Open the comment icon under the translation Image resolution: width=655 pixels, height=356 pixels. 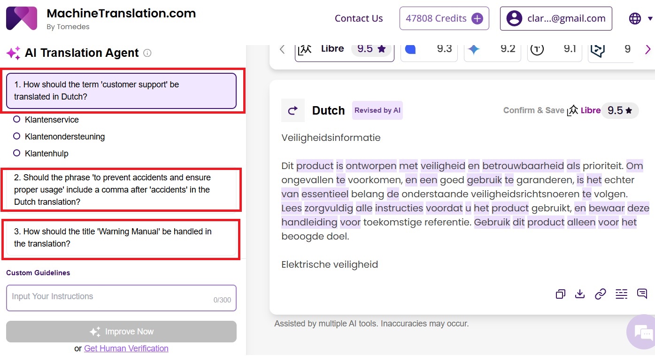click(x=642, y=294)
